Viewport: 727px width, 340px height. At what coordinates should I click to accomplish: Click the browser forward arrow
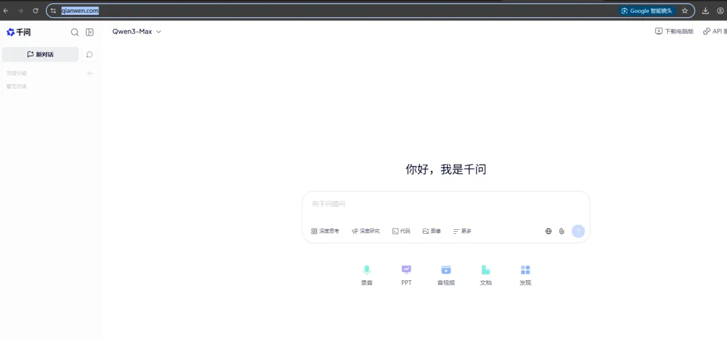point(20,11)
